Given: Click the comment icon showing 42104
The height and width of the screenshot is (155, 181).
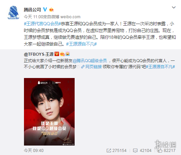Looking at the screenshot, I should coord(135,151).
